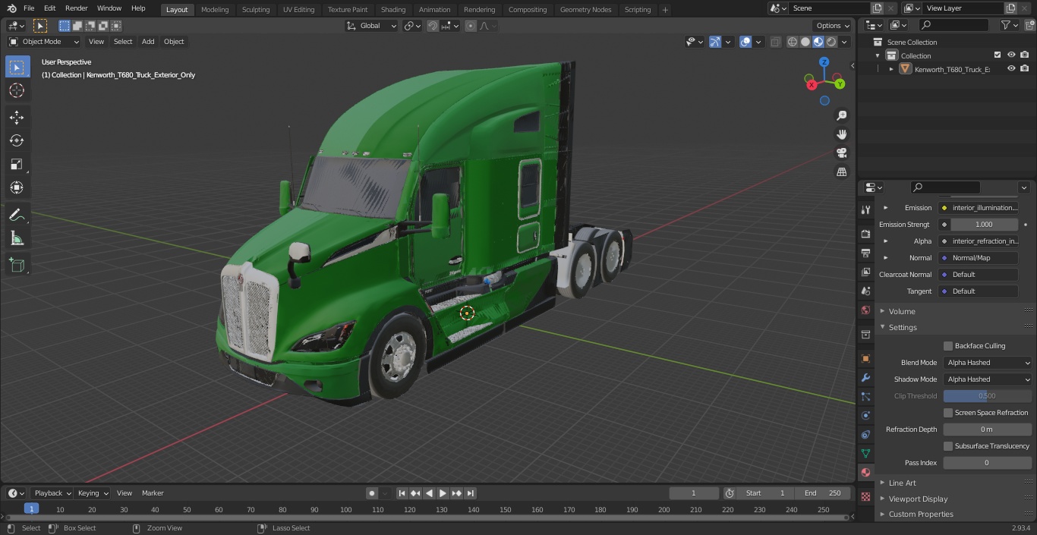
Task: Expand the Volume panel
Action: coord(902,311)
